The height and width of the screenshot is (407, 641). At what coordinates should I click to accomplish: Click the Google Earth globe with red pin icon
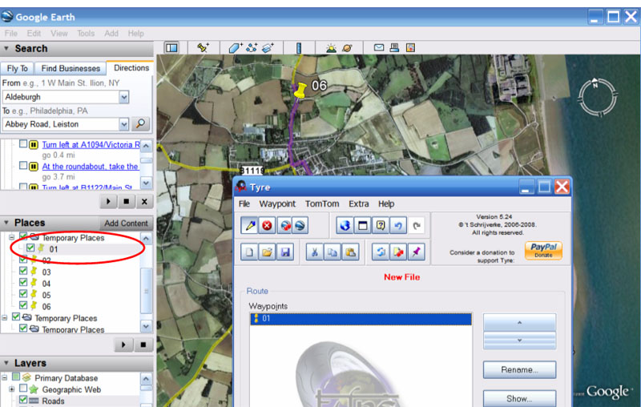click(x=285, y=225)
